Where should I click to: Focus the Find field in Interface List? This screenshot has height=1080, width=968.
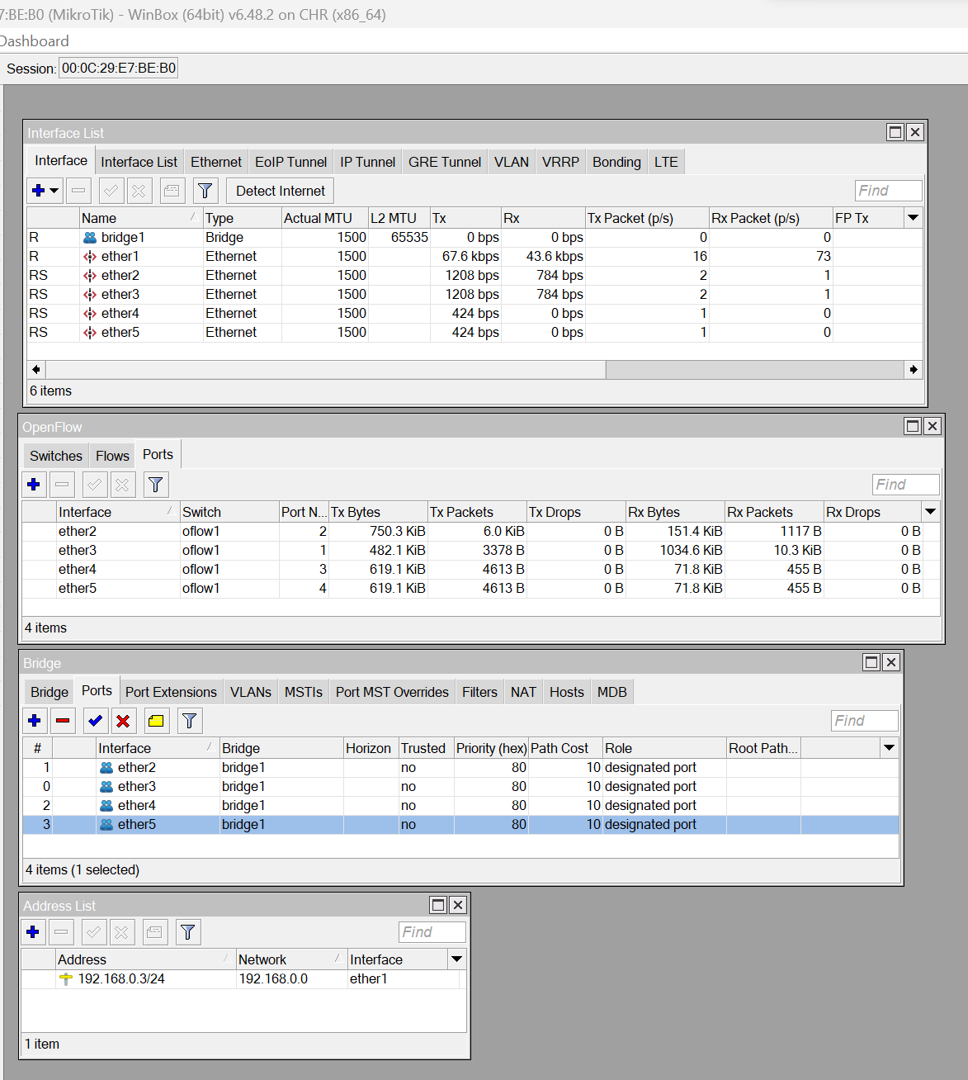coord(889,191)
